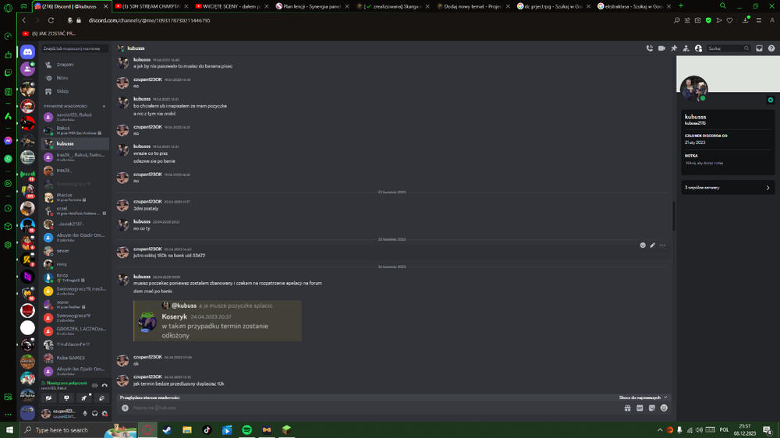780x438 pixels.
Task: Open the soundboard icon in voice panel
Action: tap(101, 398)
